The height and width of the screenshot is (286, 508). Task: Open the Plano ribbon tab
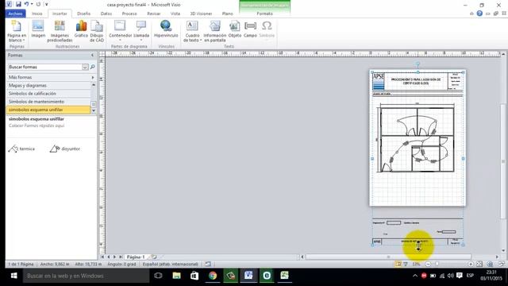pos(227,14)
